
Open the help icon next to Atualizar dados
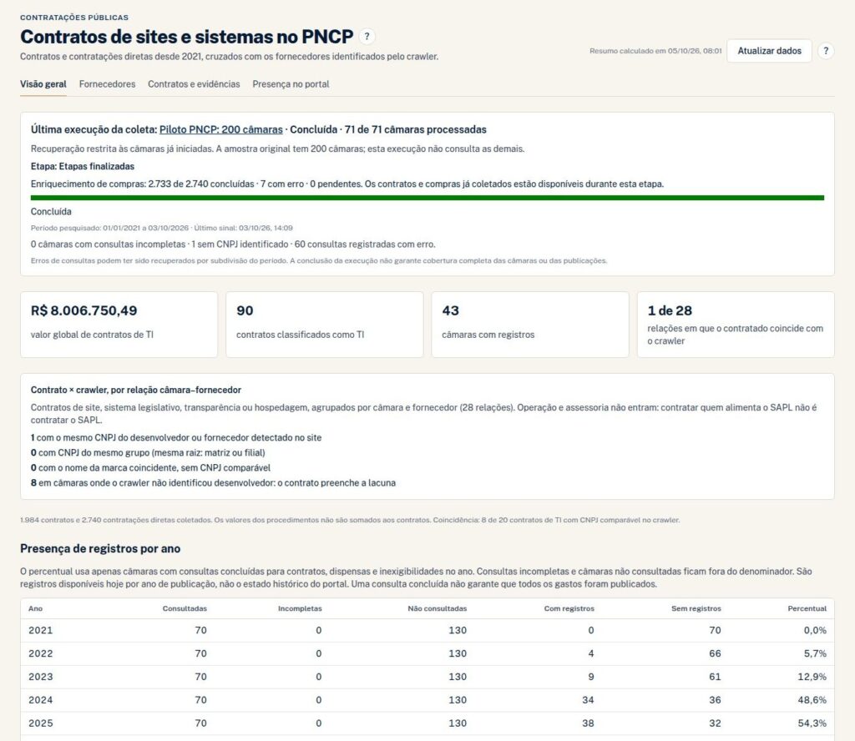[x=826, y=51]
